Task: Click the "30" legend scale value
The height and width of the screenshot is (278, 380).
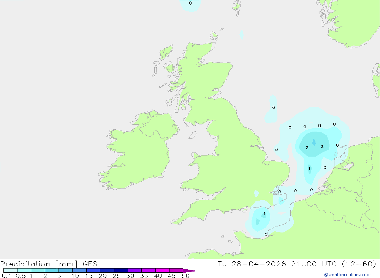Action: click(130, 276)
